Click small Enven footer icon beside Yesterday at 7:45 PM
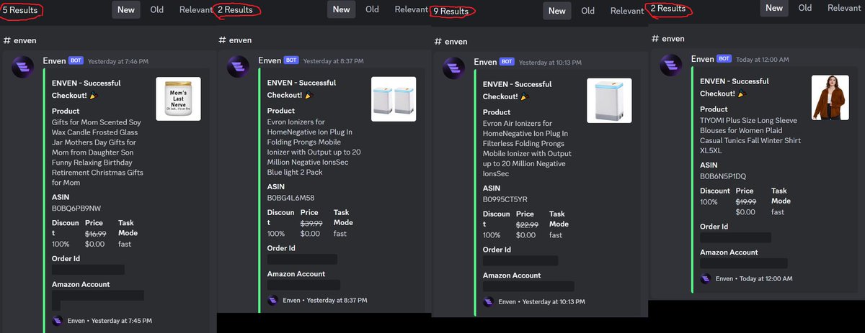 click(x=57, y=321)
